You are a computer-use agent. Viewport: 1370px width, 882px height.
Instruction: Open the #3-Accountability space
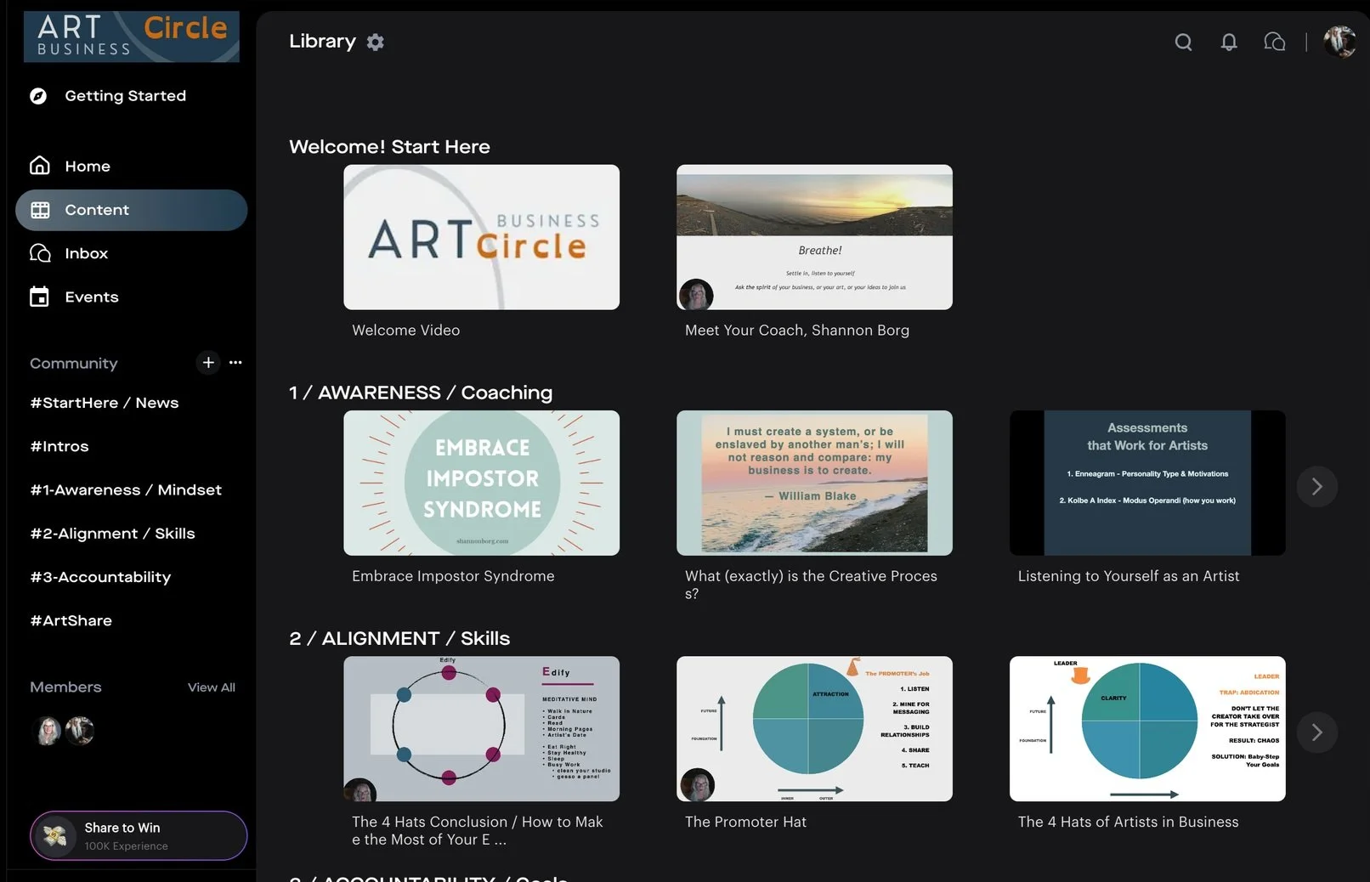click(x=100, y=577)
